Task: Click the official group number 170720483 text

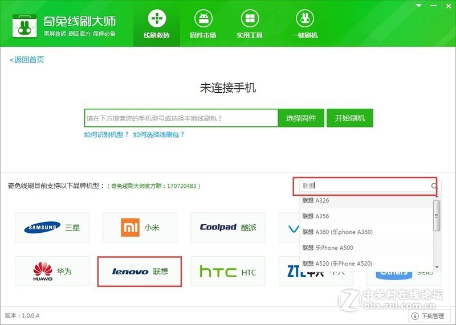Action: [x=181, y=186]
